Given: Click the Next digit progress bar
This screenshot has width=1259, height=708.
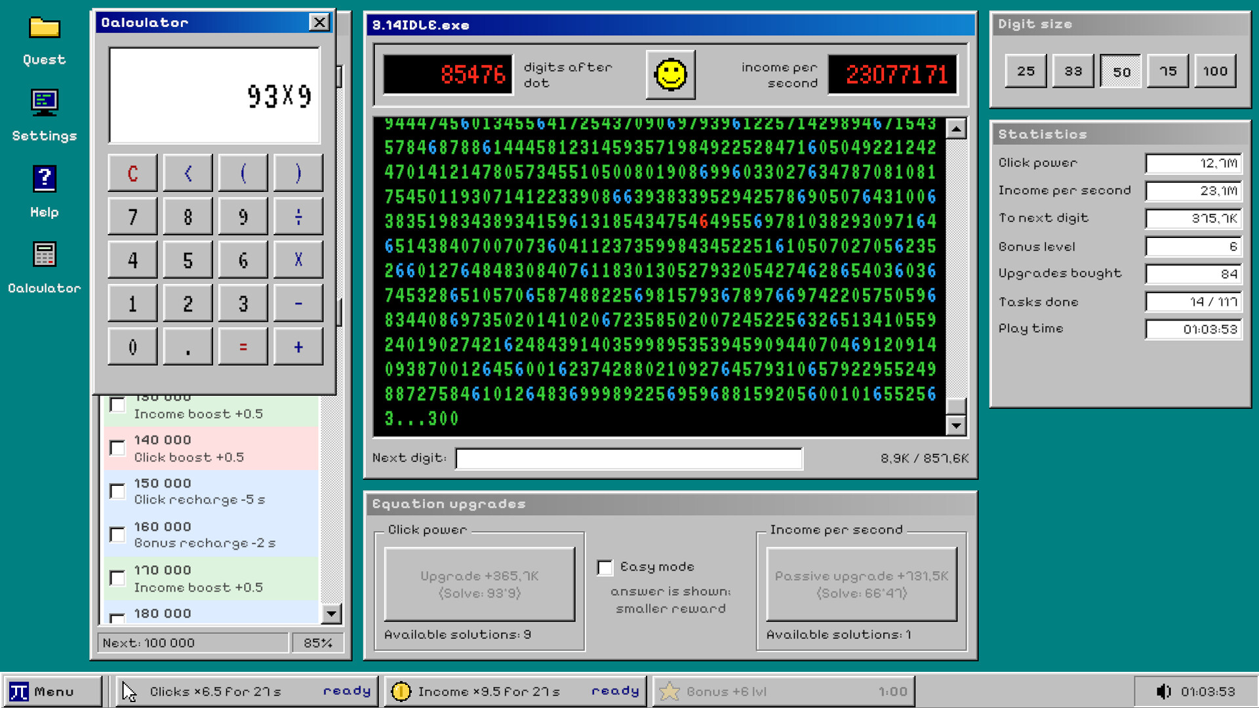Looking at the screenshot, I should point(628,458).
